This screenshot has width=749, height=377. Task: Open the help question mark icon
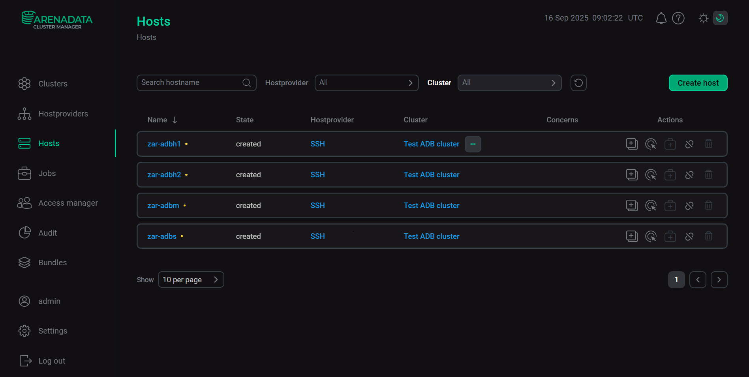coord(678,18)
